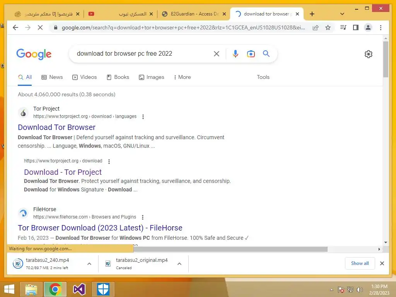Open the Chrome side panel

click(356, 27)
